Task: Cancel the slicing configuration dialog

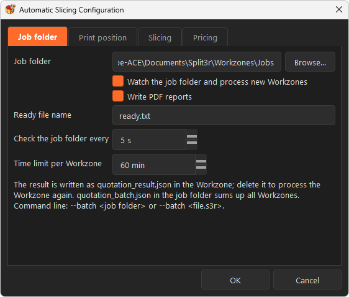Action: [307, 280]
